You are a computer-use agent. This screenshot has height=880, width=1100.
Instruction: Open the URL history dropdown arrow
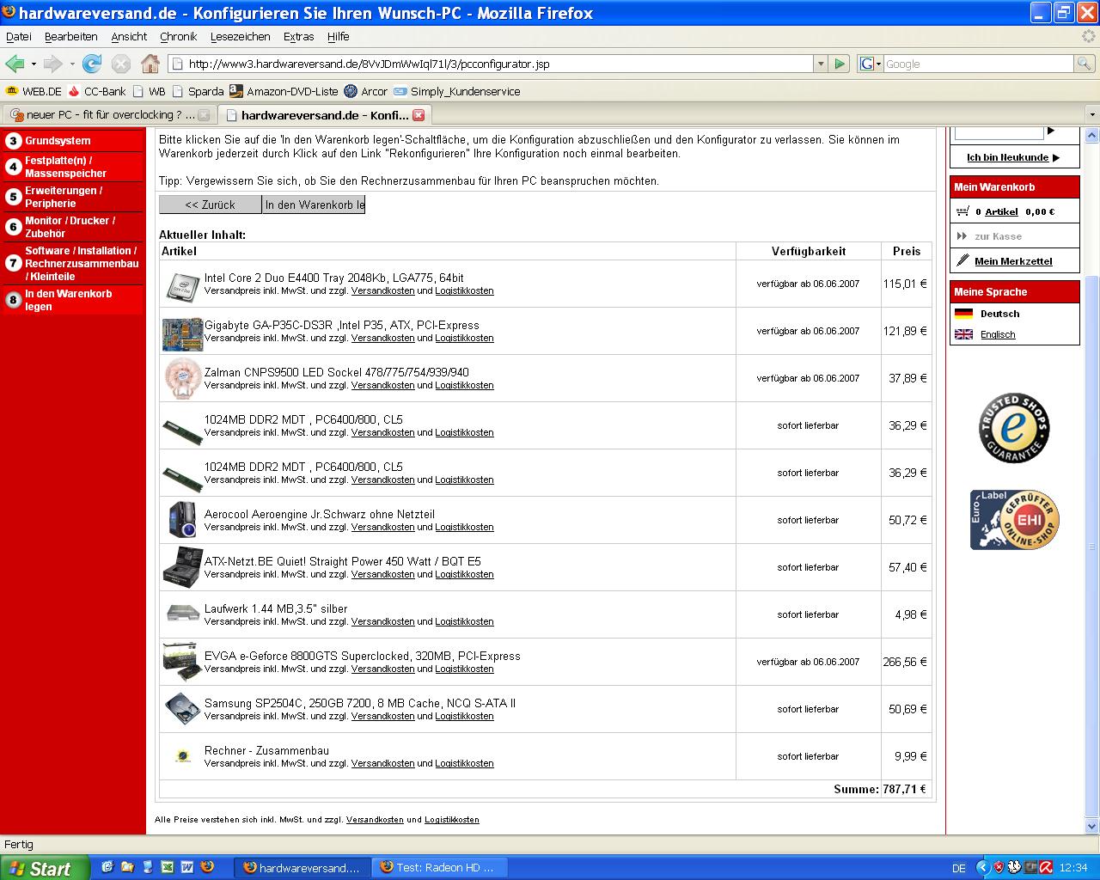coord(821,64)
